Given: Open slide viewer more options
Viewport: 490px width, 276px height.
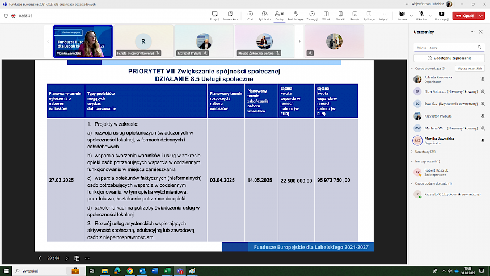Looking at the screenshot, I should point(87,258).
